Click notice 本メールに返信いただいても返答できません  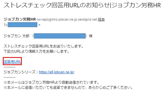(x=68, y=88)
